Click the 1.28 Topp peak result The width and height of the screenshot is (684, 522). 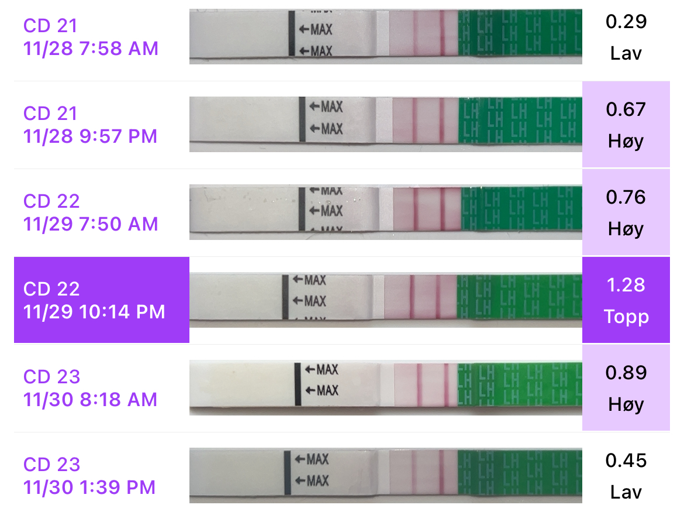click(626, 300)
